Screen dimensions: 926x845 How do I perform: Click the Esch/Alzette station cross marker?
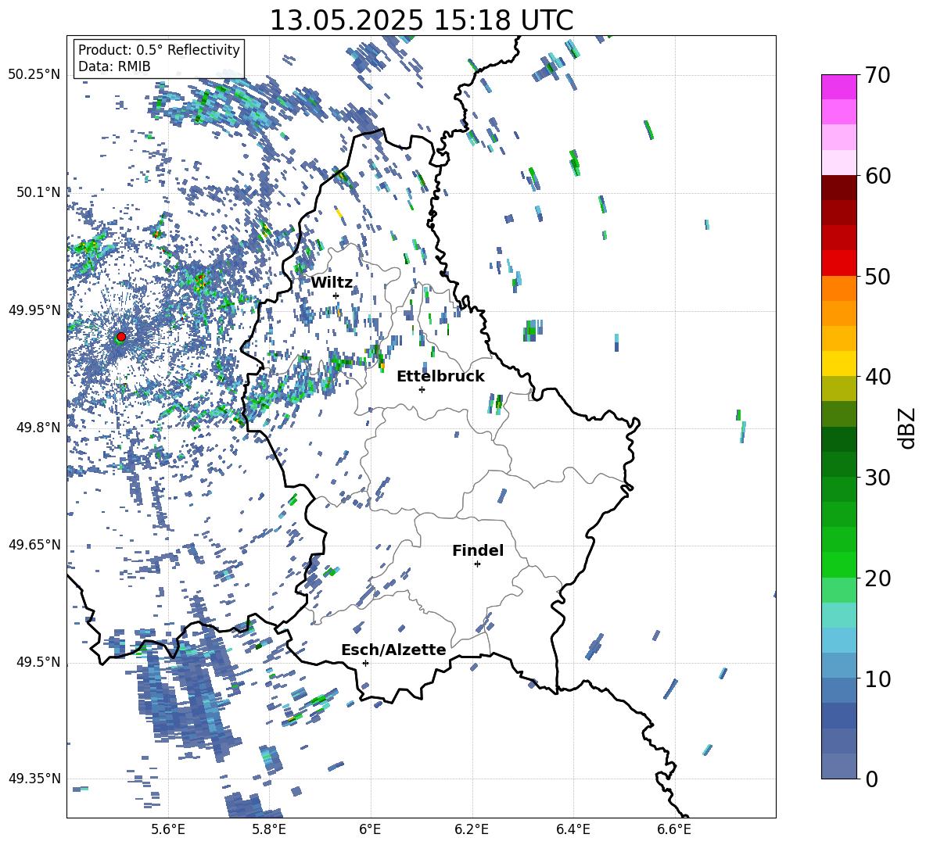pyautogui.click(x=365, y=663)
